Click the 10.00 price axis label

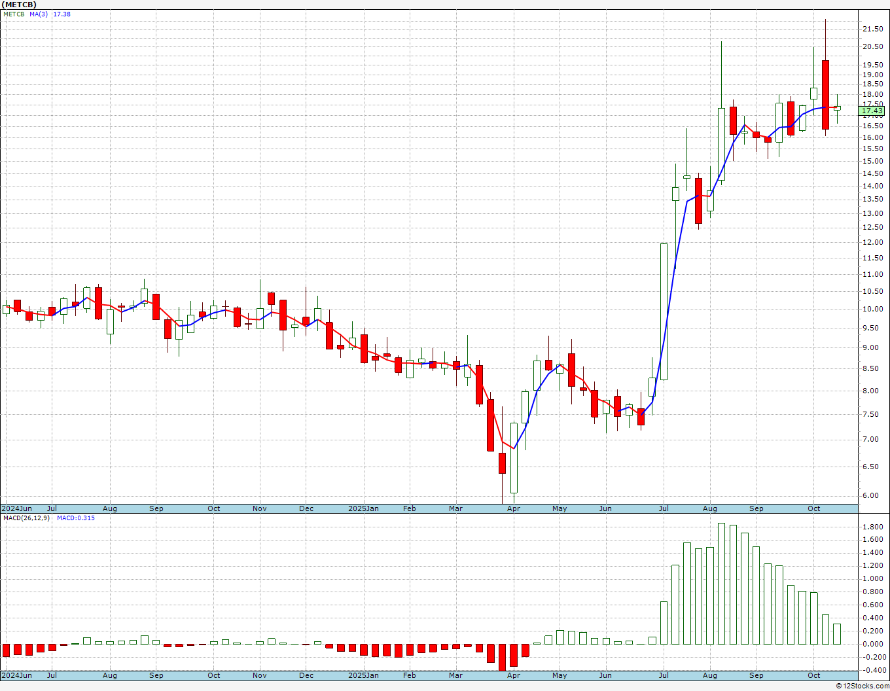tap(873, 310)
